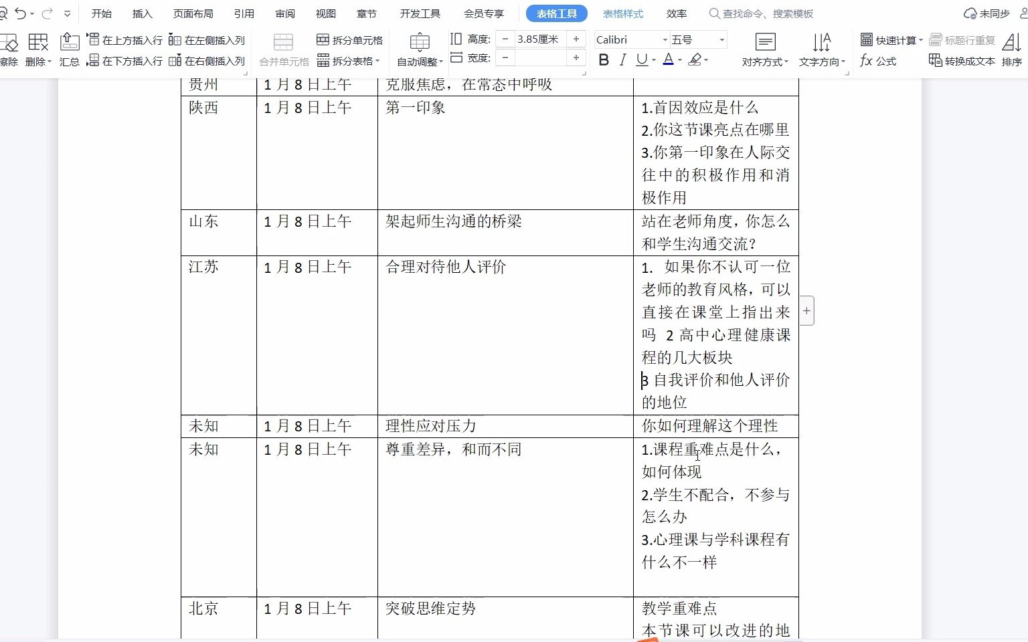Image resolution: width=1028 pixels, height=642 pixels.
Task: Open the 开发工具 tab
Action: click(x=420, y=13)
